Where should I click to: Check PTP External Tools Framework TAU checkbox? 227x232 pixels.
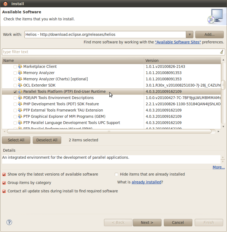click(x=15, y=110)
